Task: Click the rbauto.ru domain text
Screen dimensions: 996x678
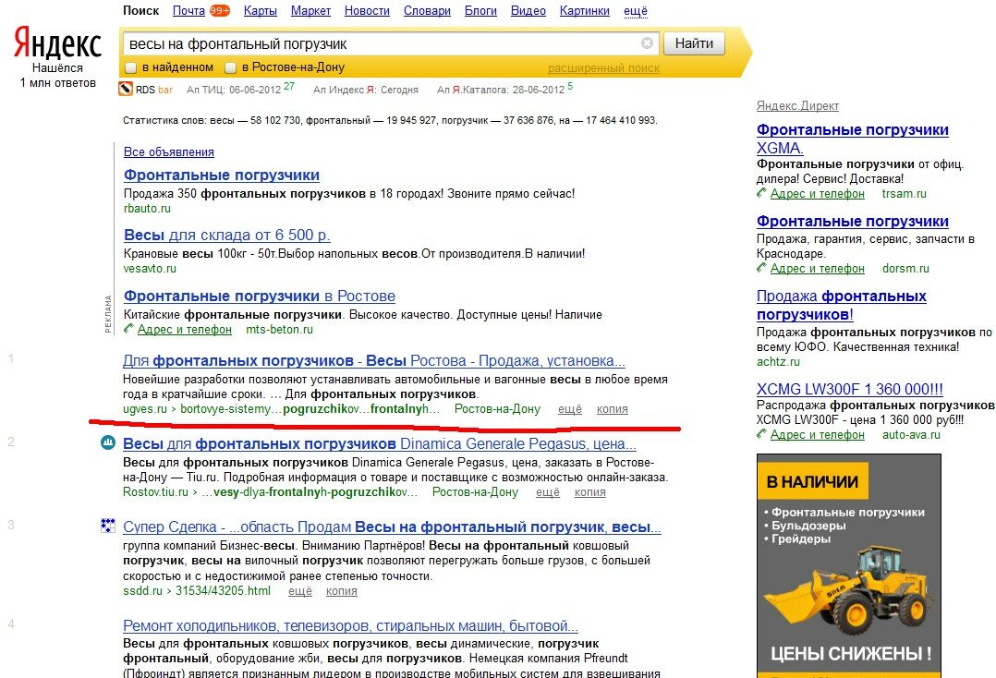Action: (x=148, y=208)
